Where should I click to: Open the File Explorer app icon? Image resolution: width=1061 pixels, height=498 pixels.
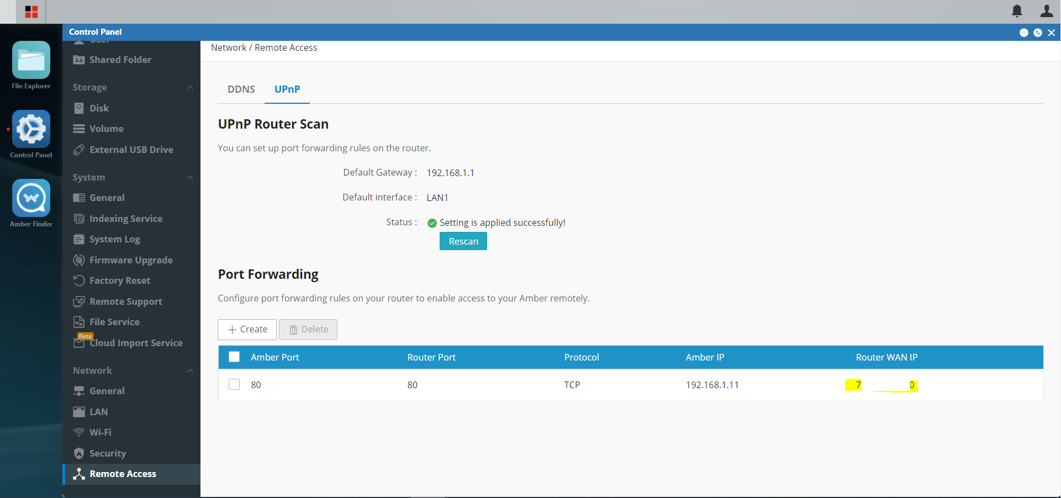(x=31, y=60)
